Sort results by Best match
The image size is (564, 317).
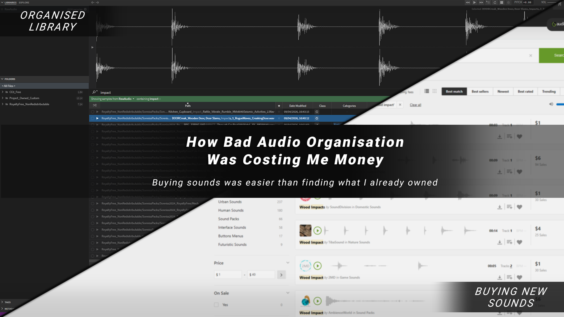(x=454, y=92)
